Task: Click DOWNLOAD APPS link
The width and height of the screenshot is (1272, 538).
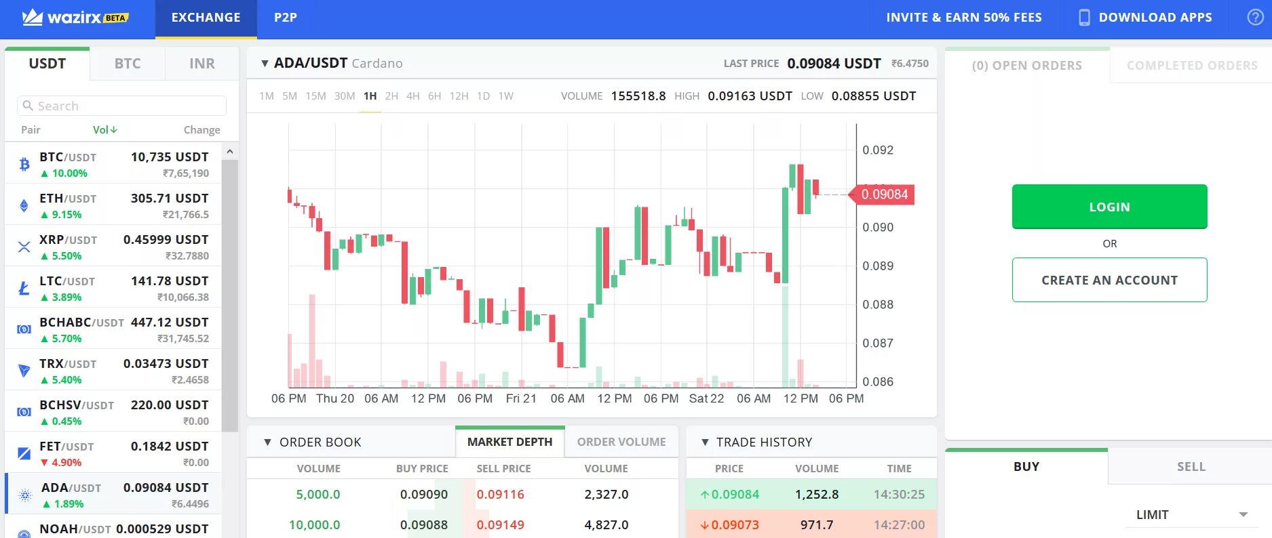Action: (x=1155, y=18)
